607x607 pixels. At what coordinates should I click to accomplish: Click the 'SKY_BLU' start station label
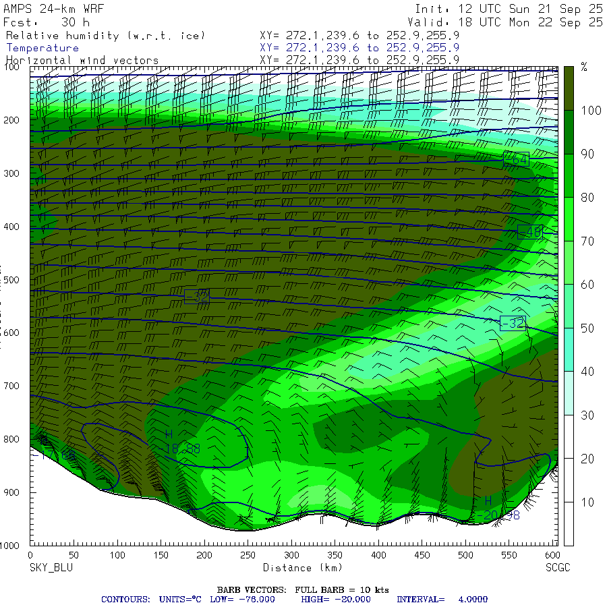(x=51, y=568)
